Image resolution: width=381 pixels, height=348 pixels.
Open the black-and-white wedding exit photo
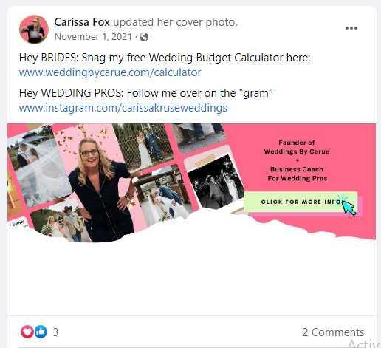(216, 182)
